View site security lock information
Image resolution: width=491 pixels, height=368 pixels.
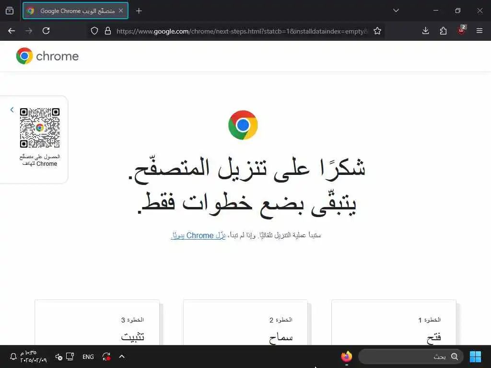click(108, 31)
